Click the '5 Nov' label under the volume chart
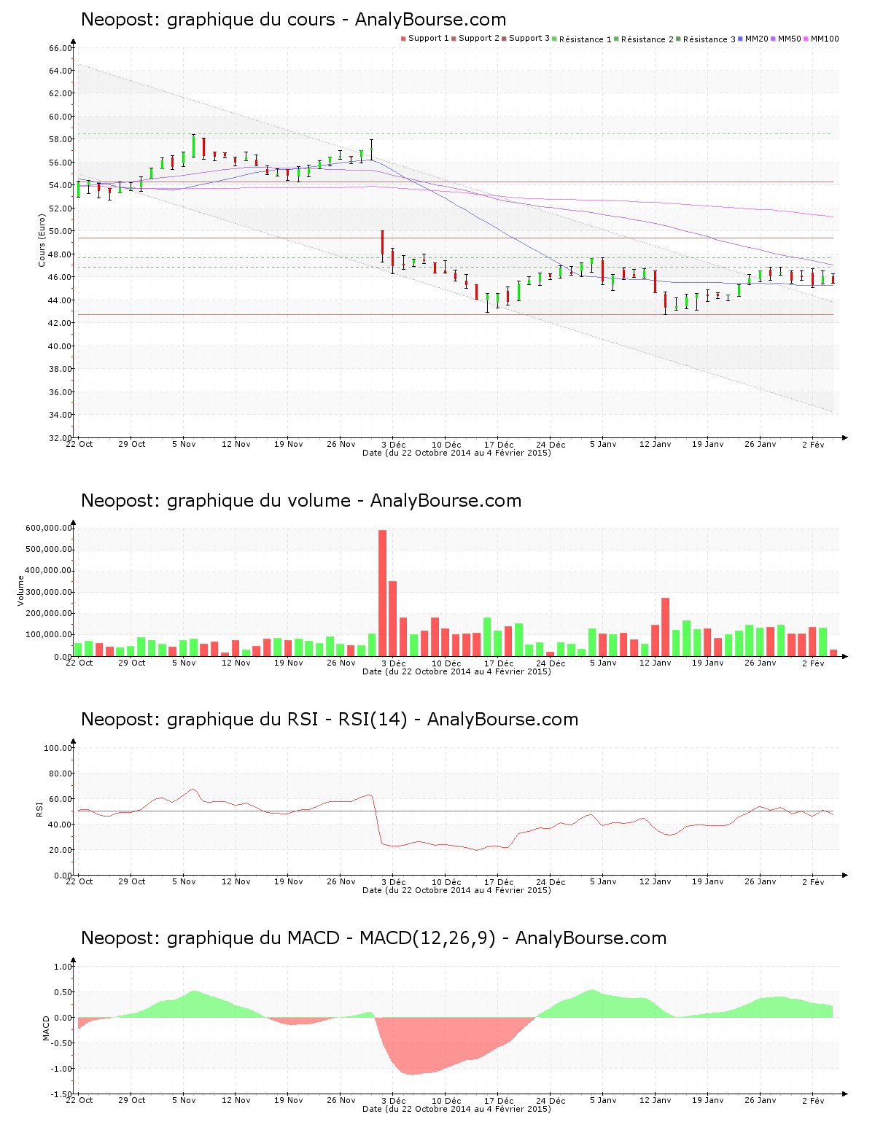 tap(184, 663)
